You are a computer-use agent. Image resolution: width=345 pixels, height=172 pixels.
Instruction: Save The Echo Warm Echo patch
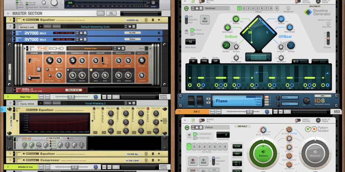point(123,49)
